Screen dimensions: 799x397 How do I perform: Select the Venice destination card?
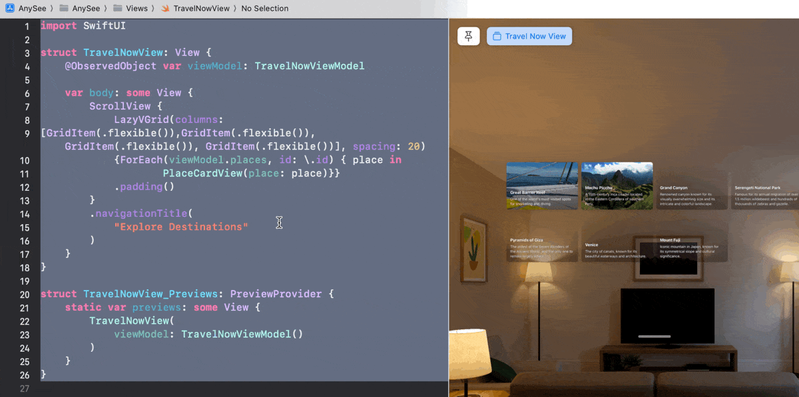click(x=617, y=250)
